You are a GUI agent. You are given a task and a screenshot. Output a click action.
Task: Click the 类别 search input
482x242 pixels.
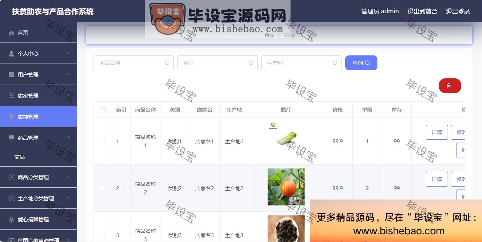pos(217,63)
